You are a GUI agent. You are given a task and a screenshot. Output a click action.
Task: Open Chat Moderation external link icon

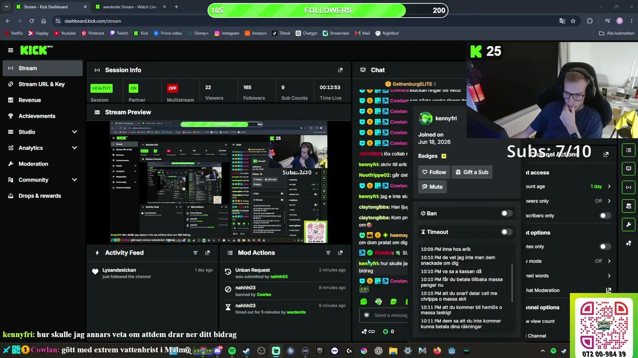coord(609,290)
